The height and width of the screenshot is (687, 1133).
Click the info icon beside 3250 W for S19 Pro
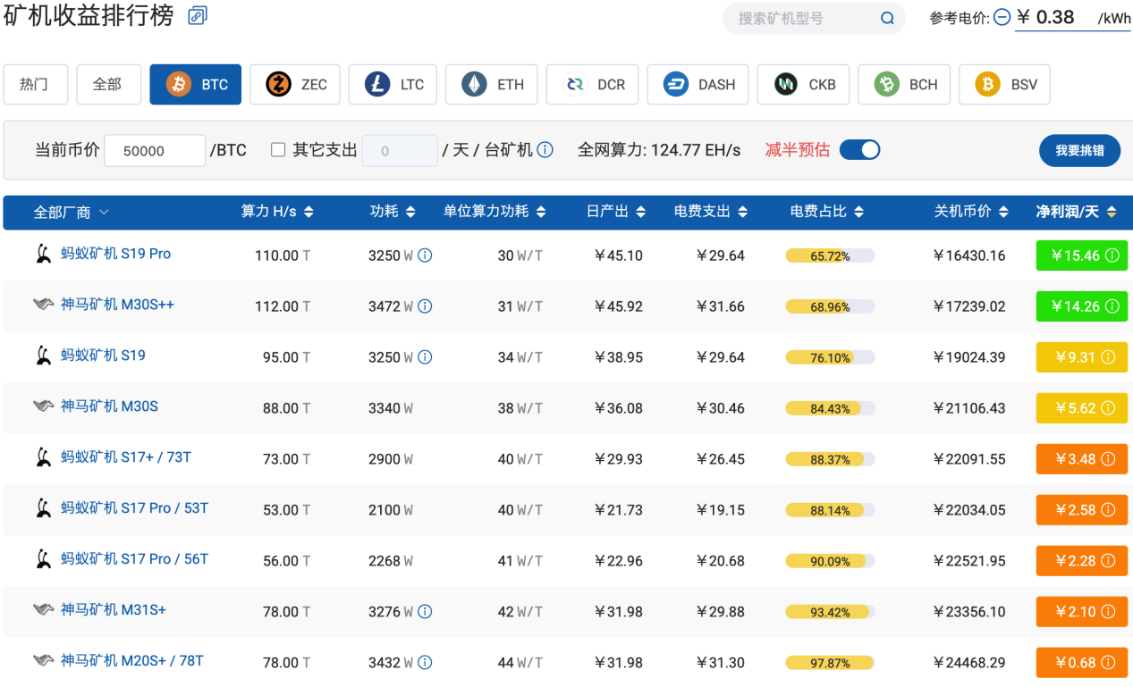[x=425, y=256]
